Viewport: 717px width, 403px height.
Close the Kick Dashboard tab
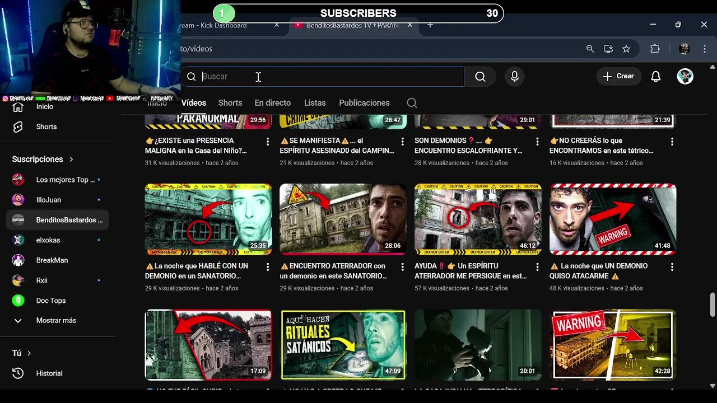click(x=277, y=25)
